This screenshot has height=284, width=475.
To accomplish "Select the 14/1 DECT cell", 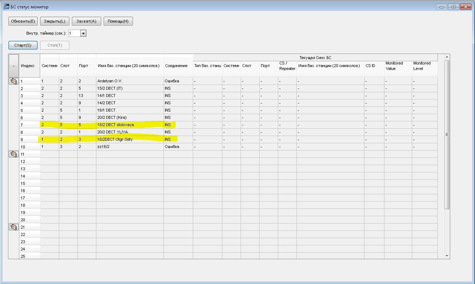I will pyautogui.click(x=130, y=96).
